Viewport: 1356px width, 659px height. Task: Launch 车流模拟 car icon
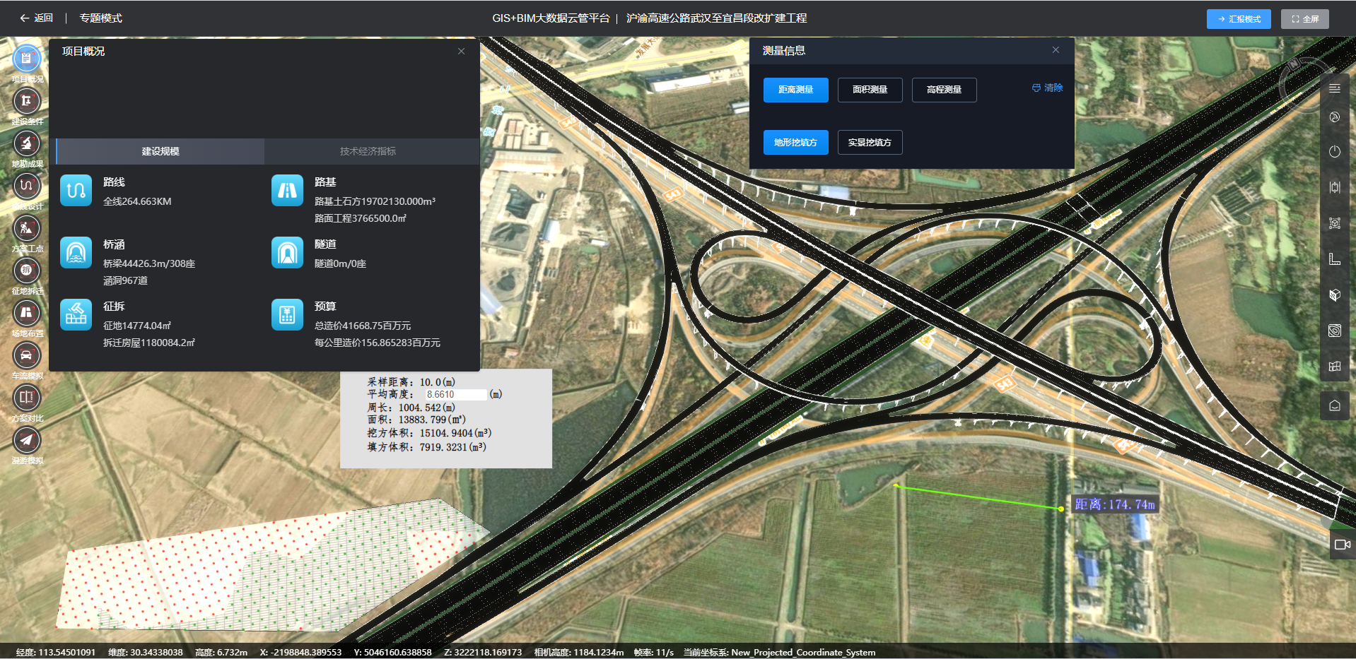27,356
